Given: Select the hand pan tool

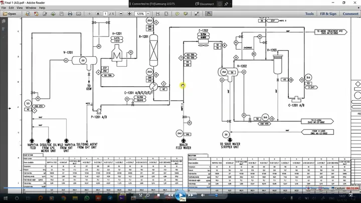Looking at the screenshot, I should (209, 14).
